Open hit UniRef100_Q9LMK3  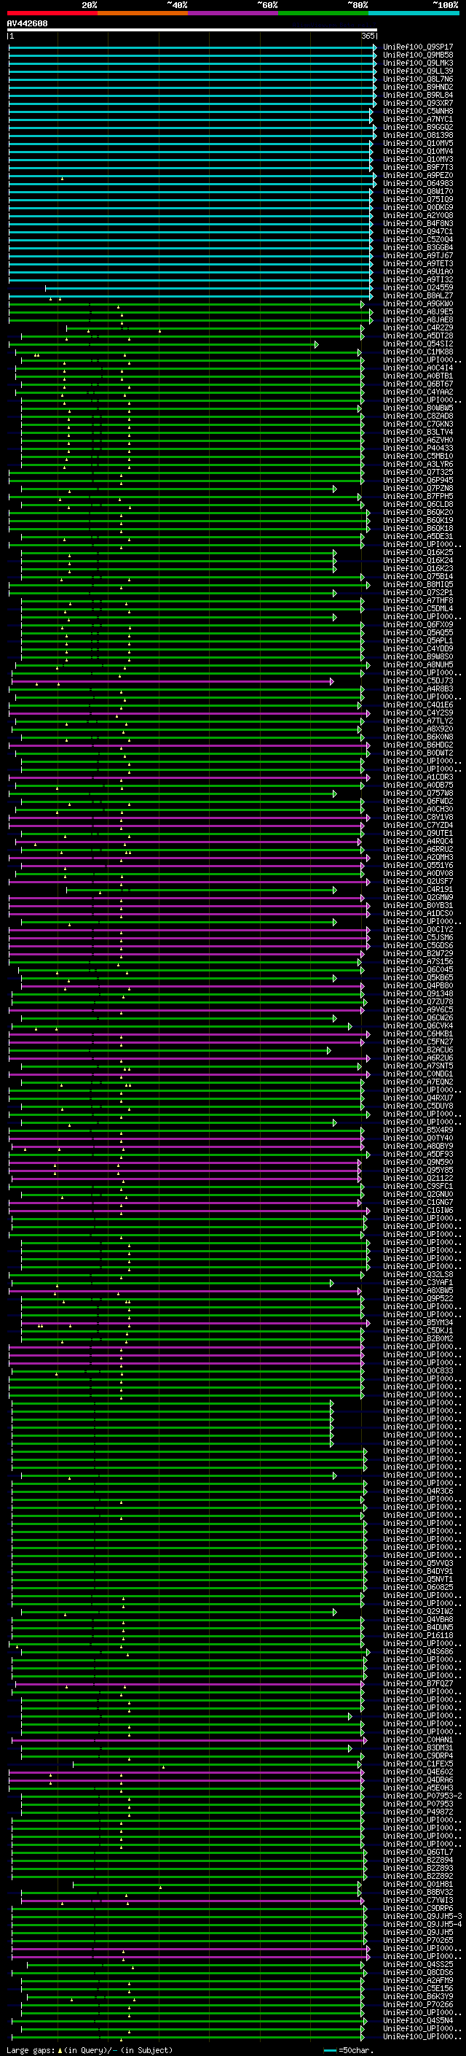click(x=417, y=63)
